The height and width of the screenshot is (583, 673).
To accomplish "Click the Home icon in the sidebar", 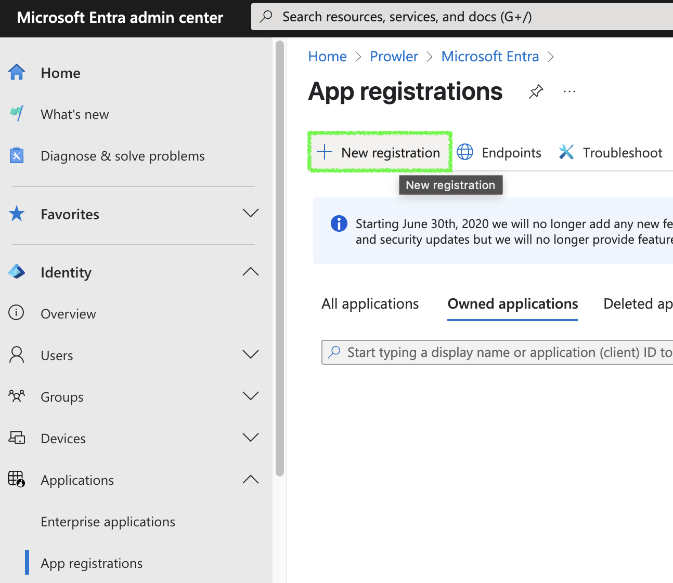I will 17,73.
